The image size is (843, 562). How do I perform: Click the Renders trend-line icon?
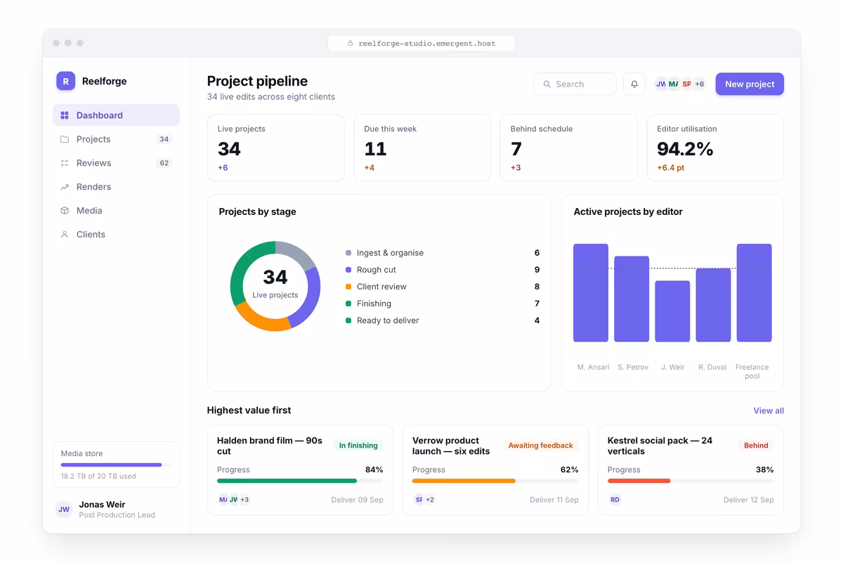coord(65,187)
